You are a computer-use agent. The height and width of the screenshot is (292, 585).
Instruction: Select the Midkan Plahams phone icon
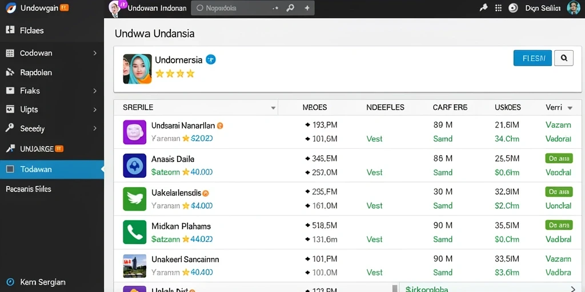(x=134, y=232)
